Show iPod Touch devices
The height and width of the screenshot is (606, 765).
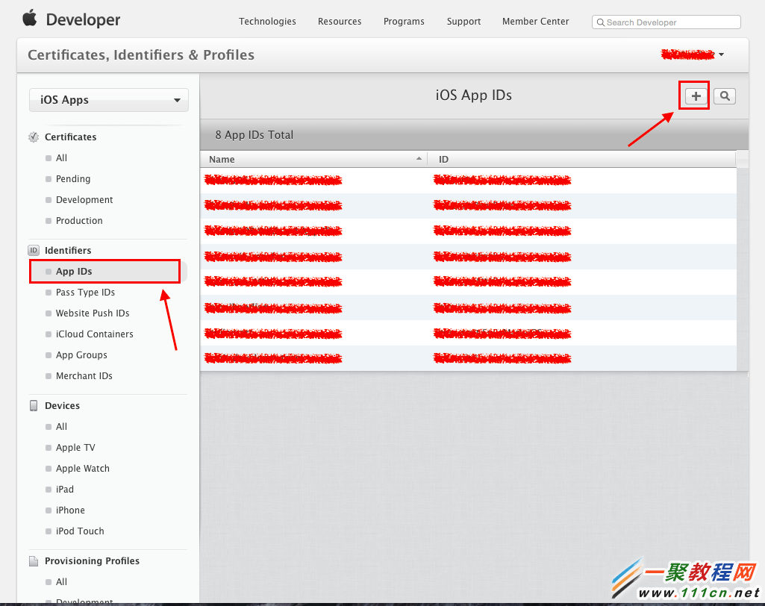[80, 531]
